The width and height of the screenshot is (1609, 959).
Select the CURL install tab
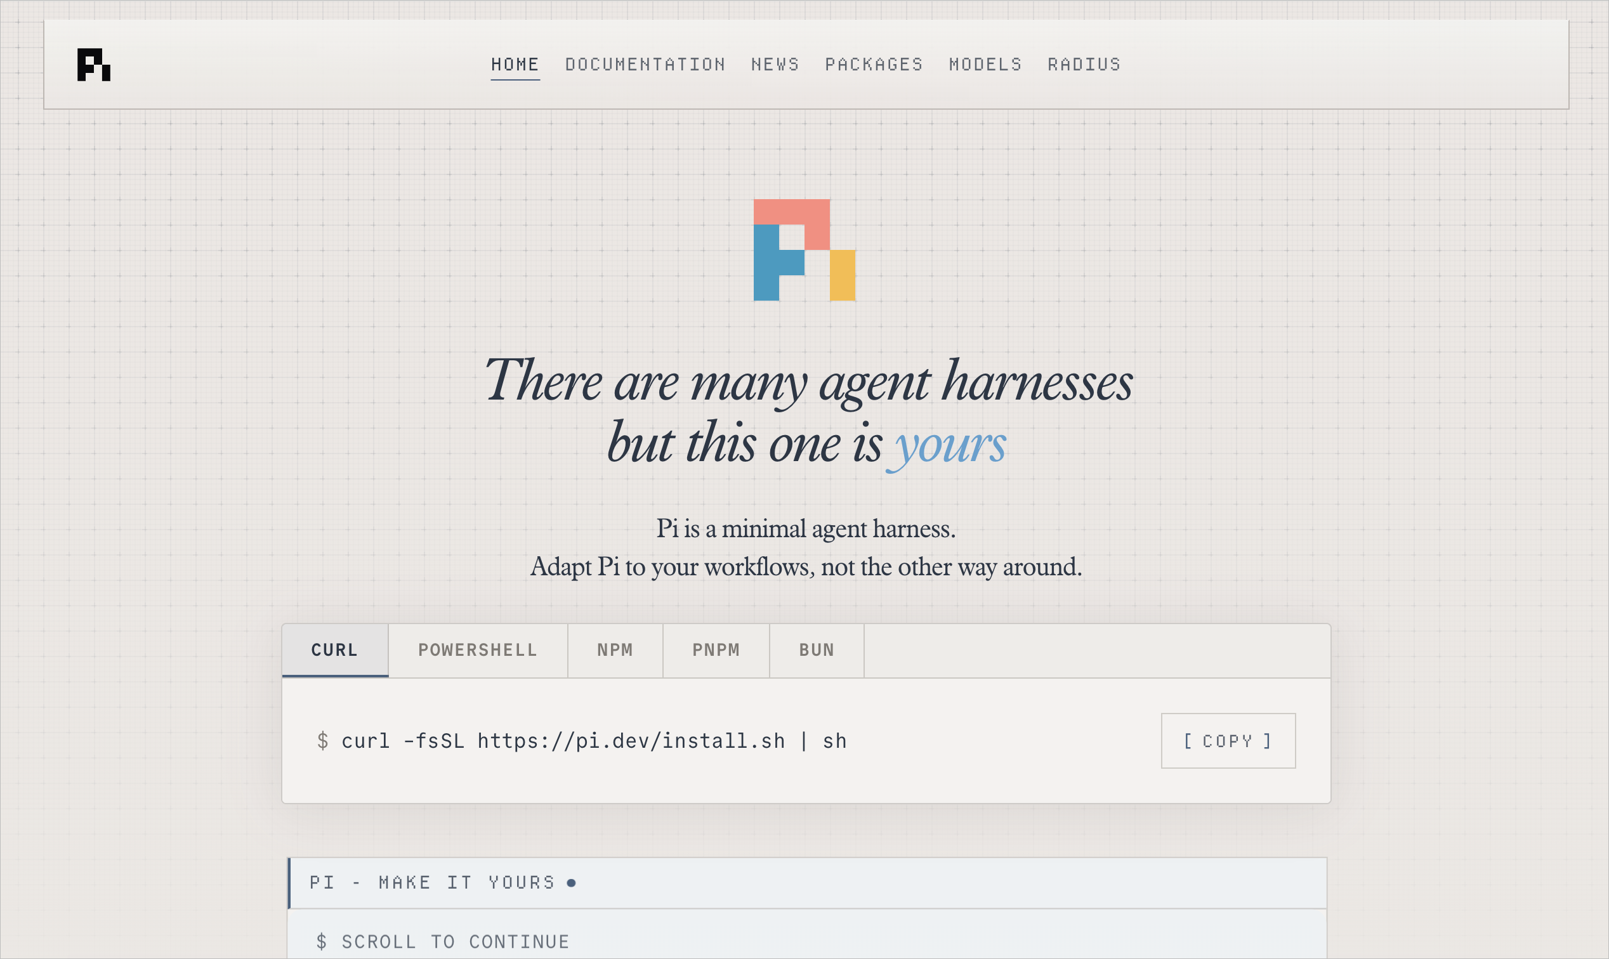pyautogui.click(x=335, y=650)
